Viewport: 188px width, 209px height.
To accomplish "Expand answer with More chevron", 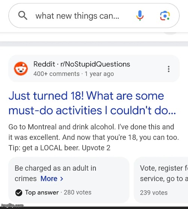I will pyautogui.click(x=62, y=179).
